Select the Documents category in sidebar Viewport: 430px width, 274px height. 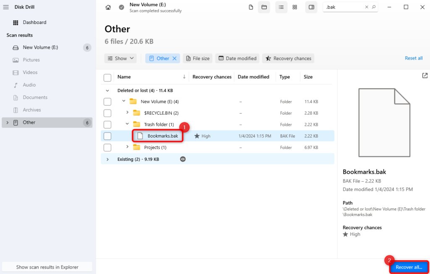point(35,97)
